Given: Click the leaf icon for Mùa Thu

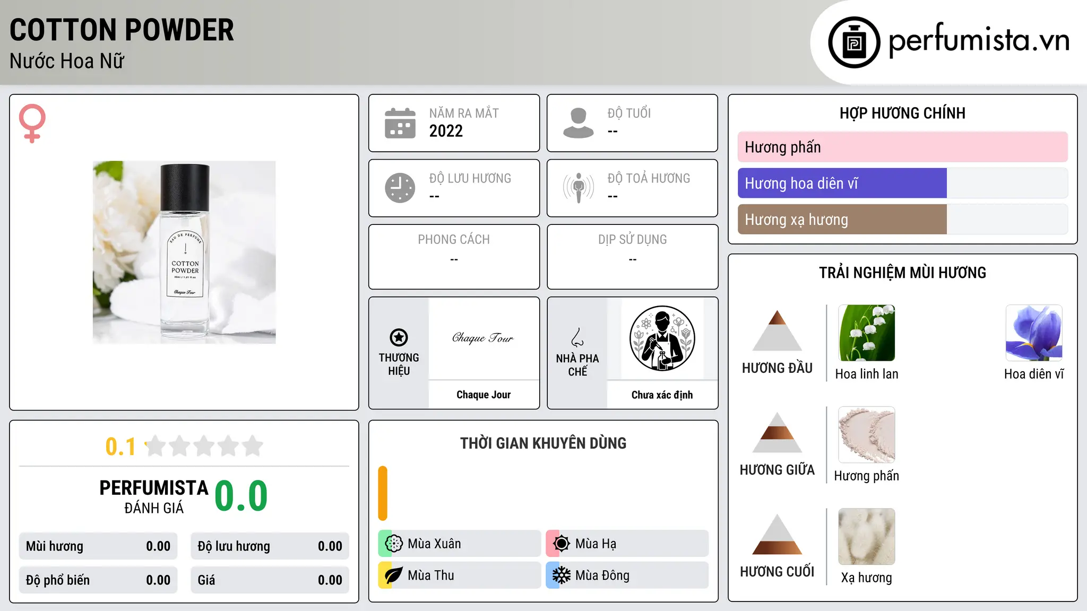Looking at the screenshot, I should (x=394, y=575).
